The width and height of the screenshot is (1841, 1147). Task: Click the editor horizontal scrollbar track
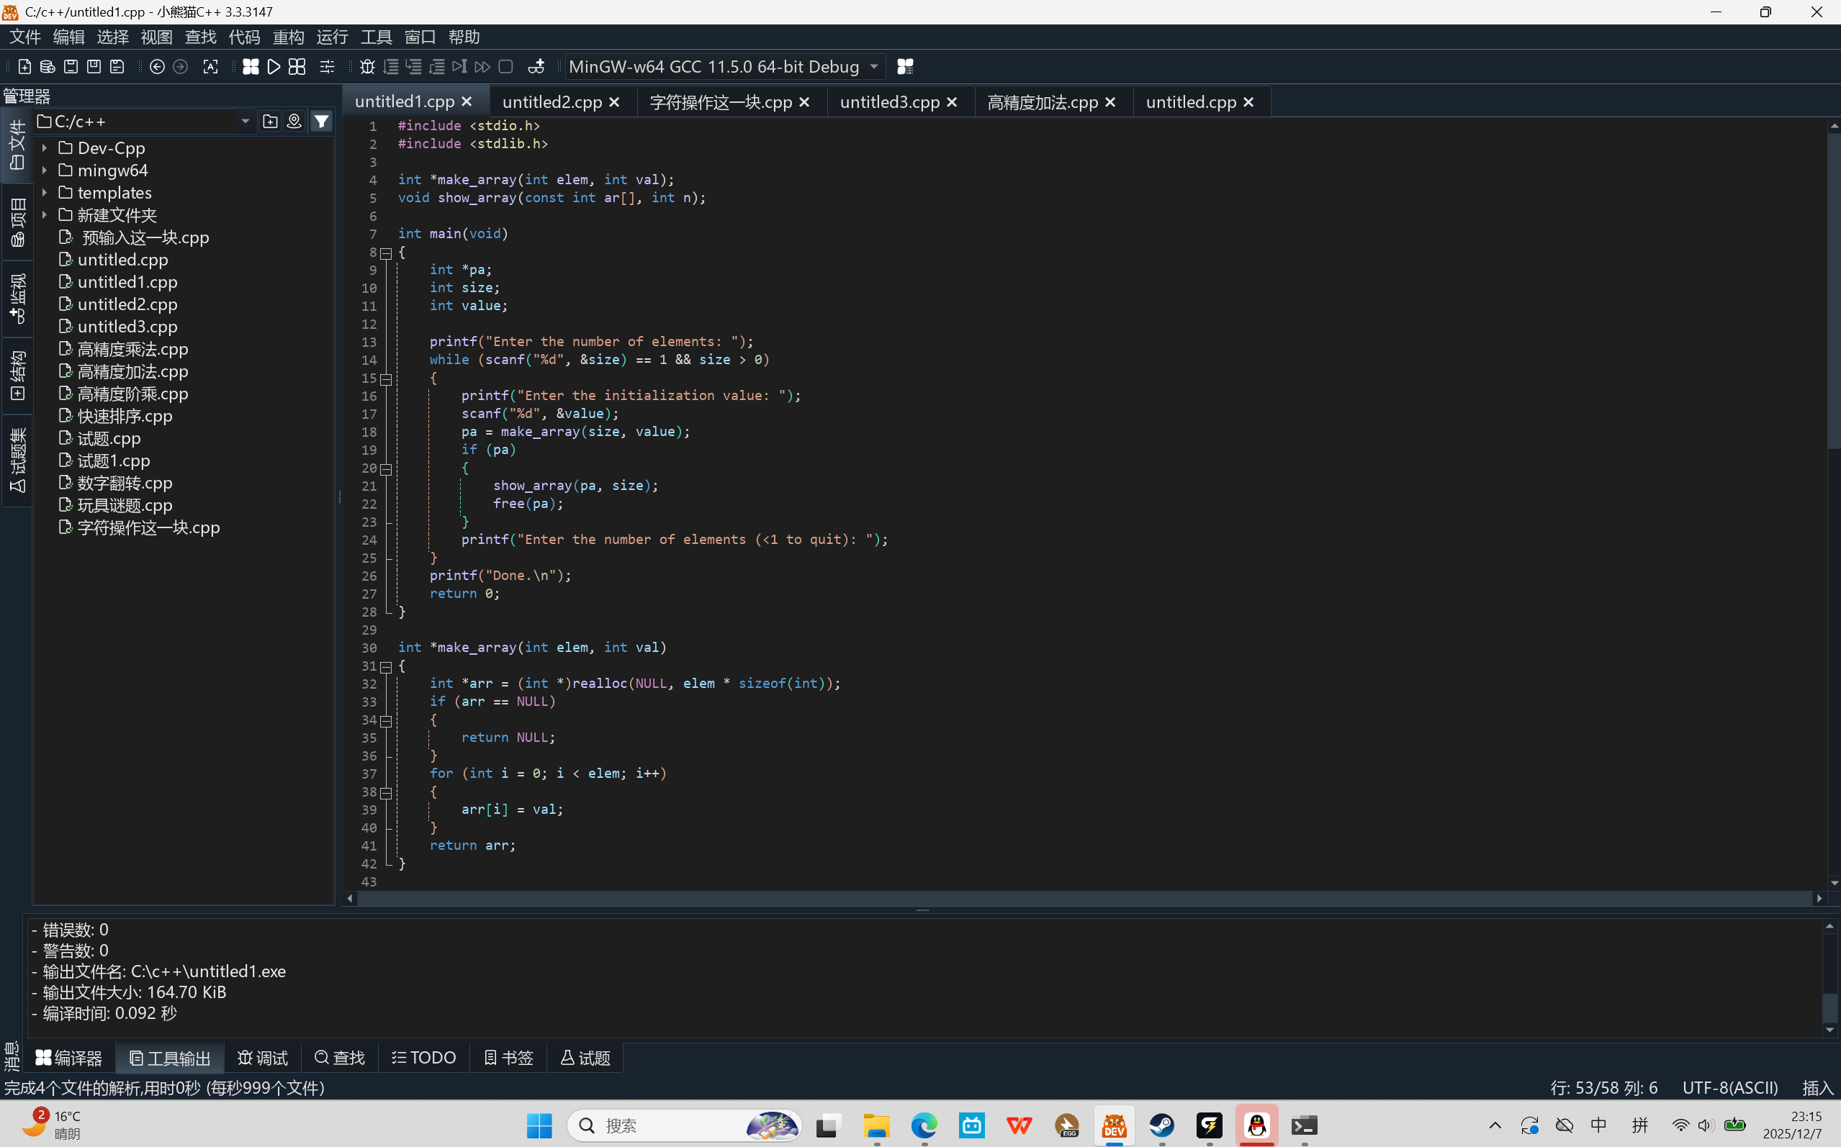pyautogui.click(x=1063, y=898)
